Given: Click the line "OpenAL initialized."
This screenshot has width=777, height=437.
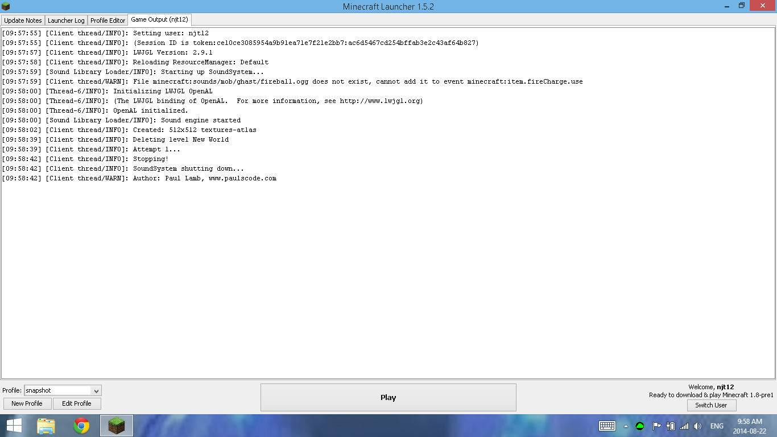Looking at the screenshot, I should tap(95, 110).
